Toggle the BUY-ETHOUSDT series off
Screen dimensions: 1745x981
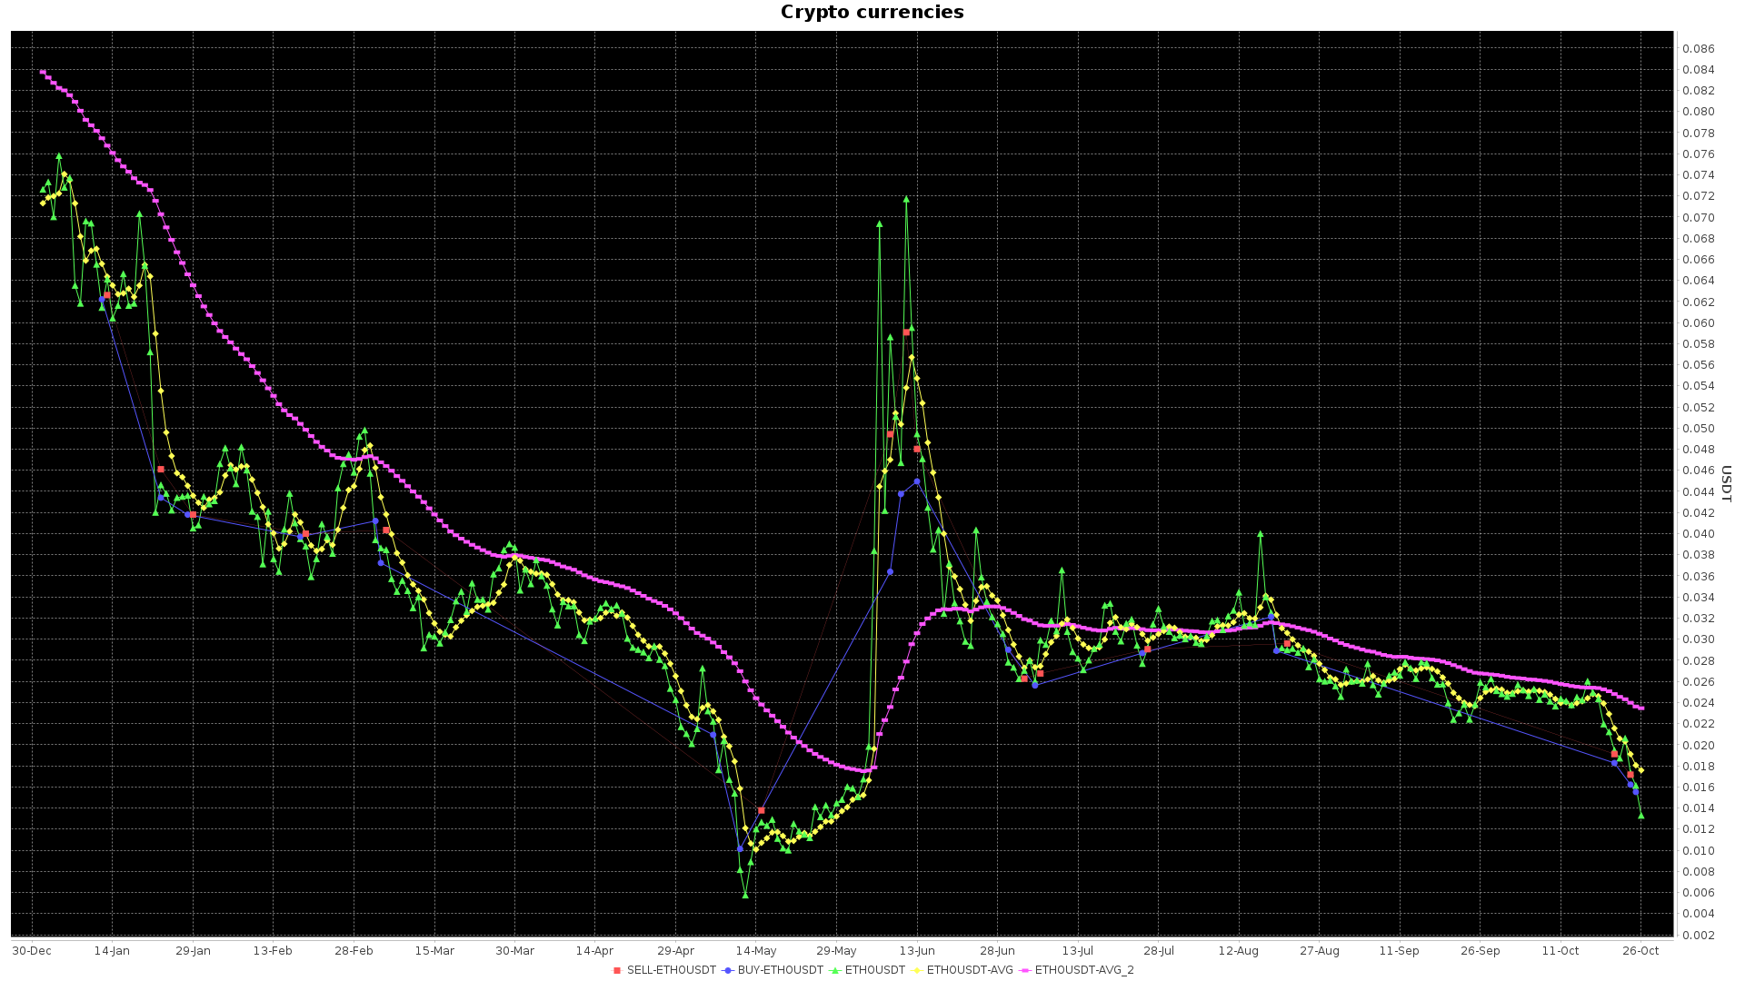pos(778,970)
